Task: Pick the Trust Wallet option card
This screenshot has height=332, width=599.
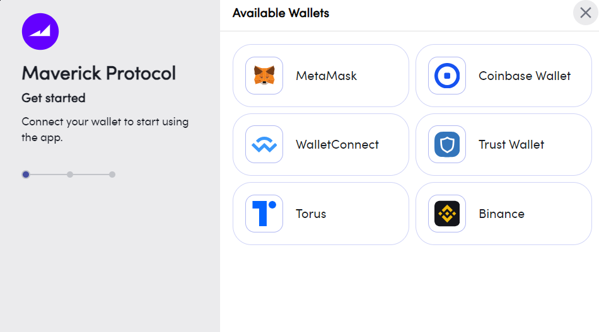Action: coord(504,145)
